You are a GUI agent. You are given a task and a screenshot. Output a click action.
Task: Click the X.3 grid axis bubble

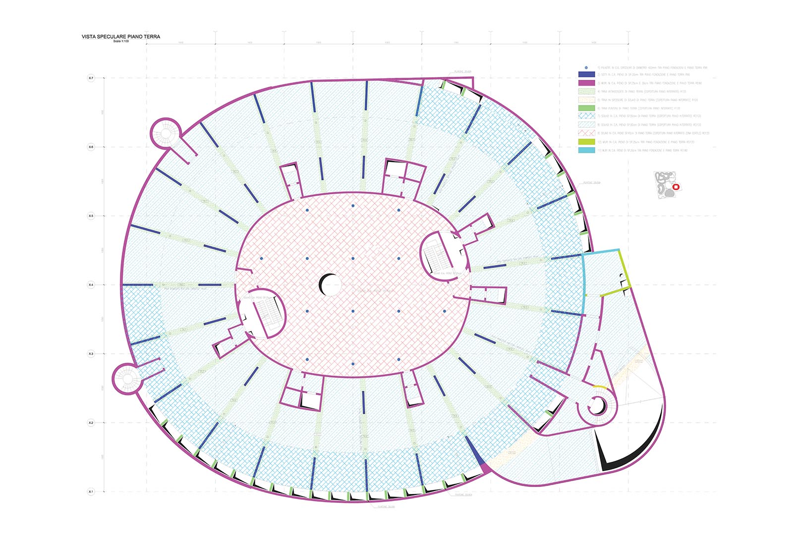[x=91, y=354]
